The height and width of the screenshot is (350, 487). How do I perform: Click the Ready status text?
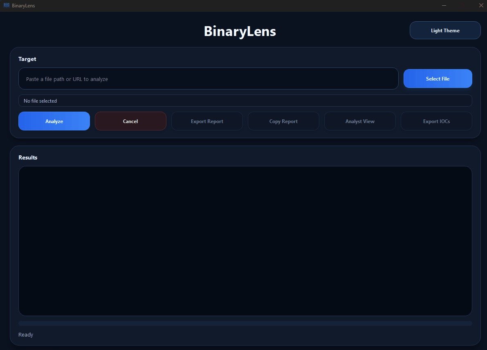pos(26,334)
